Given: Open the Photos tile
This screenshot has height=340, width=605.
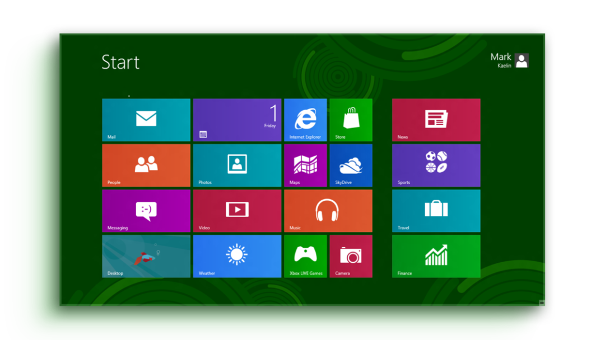Looking at the screenshot, I should click(237, 165).
